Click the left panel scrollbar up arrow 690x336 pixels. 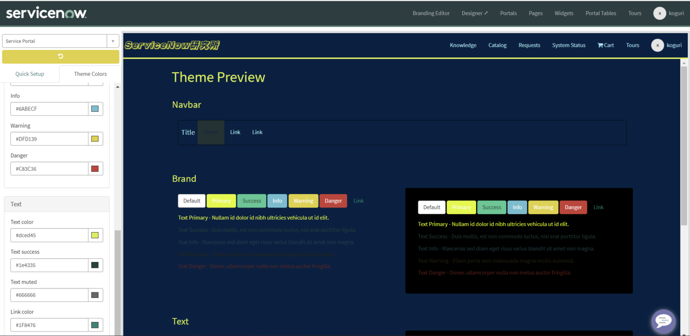coord(118,87)
